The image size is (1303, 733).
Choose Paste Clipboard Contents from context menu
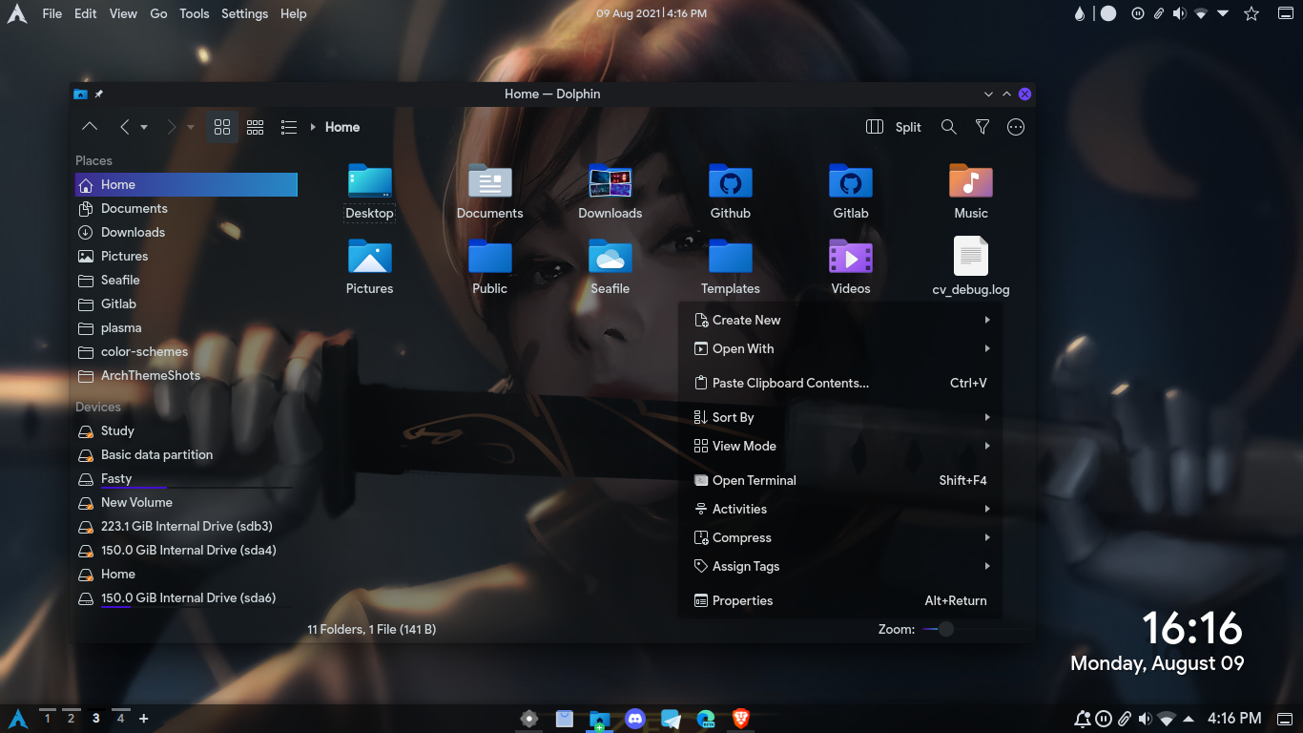point(840,383)
